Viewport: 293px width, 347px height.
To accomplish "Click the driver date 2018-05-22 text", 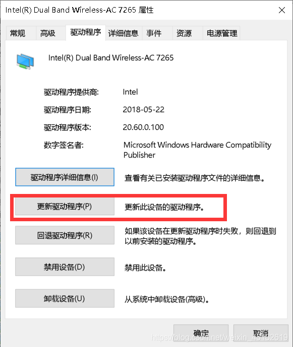I will click(x=144, y=110).
